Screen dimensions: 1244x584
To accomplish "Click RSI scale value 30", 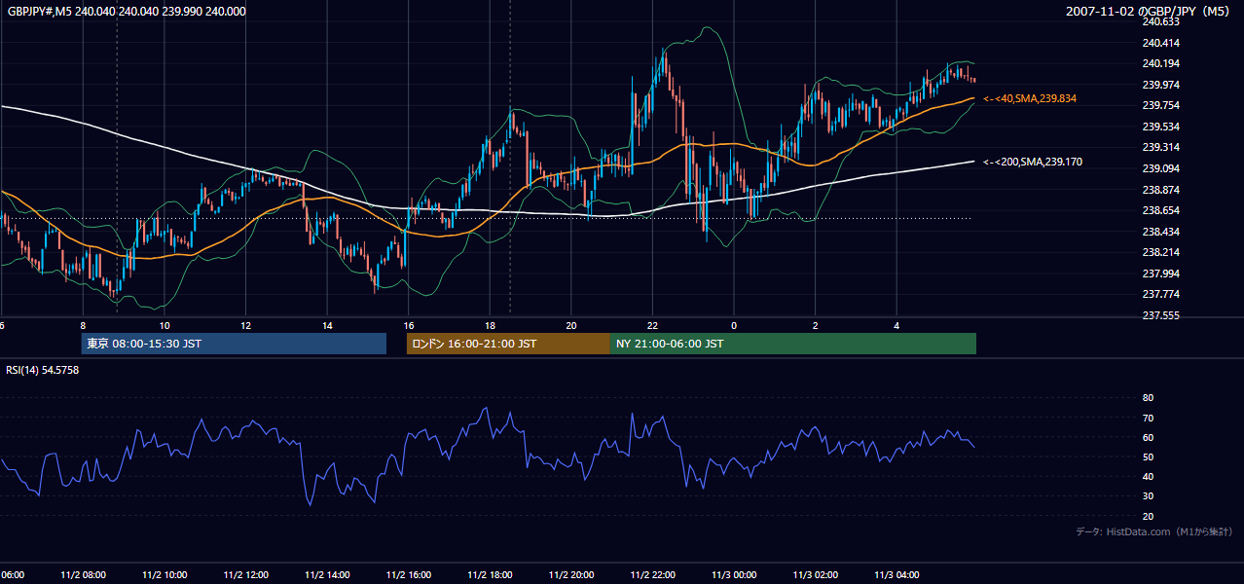I will pyautogui.click(x=1148, y=495).
